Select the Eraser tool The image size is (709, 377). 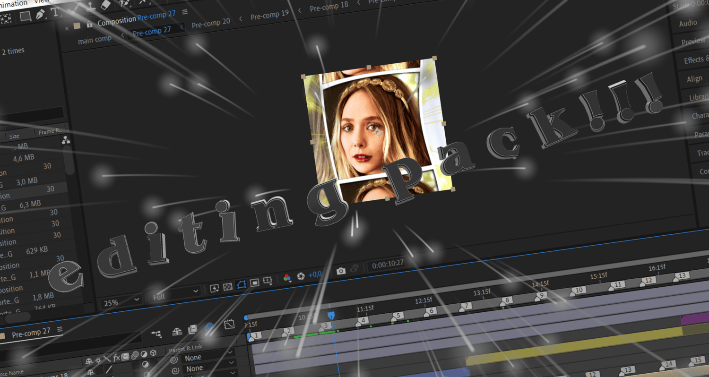click(105, 4)
